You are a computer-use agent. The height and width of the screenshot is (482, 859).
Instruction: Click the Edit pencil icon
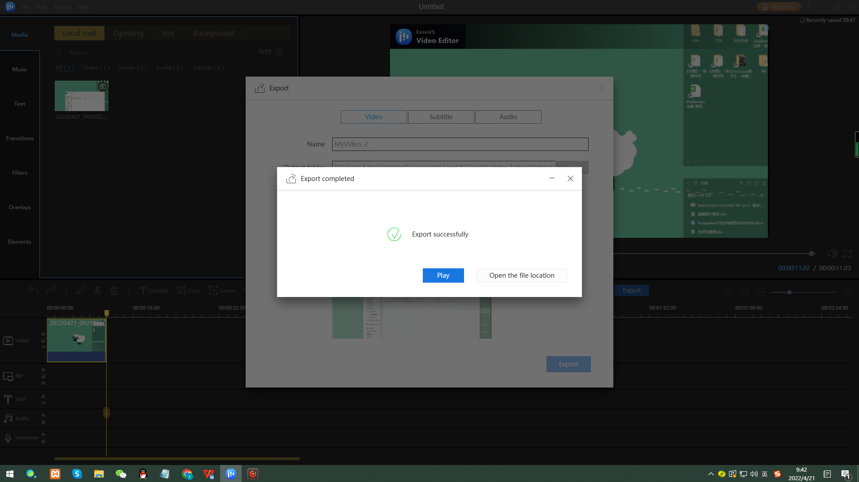(81, 290)
